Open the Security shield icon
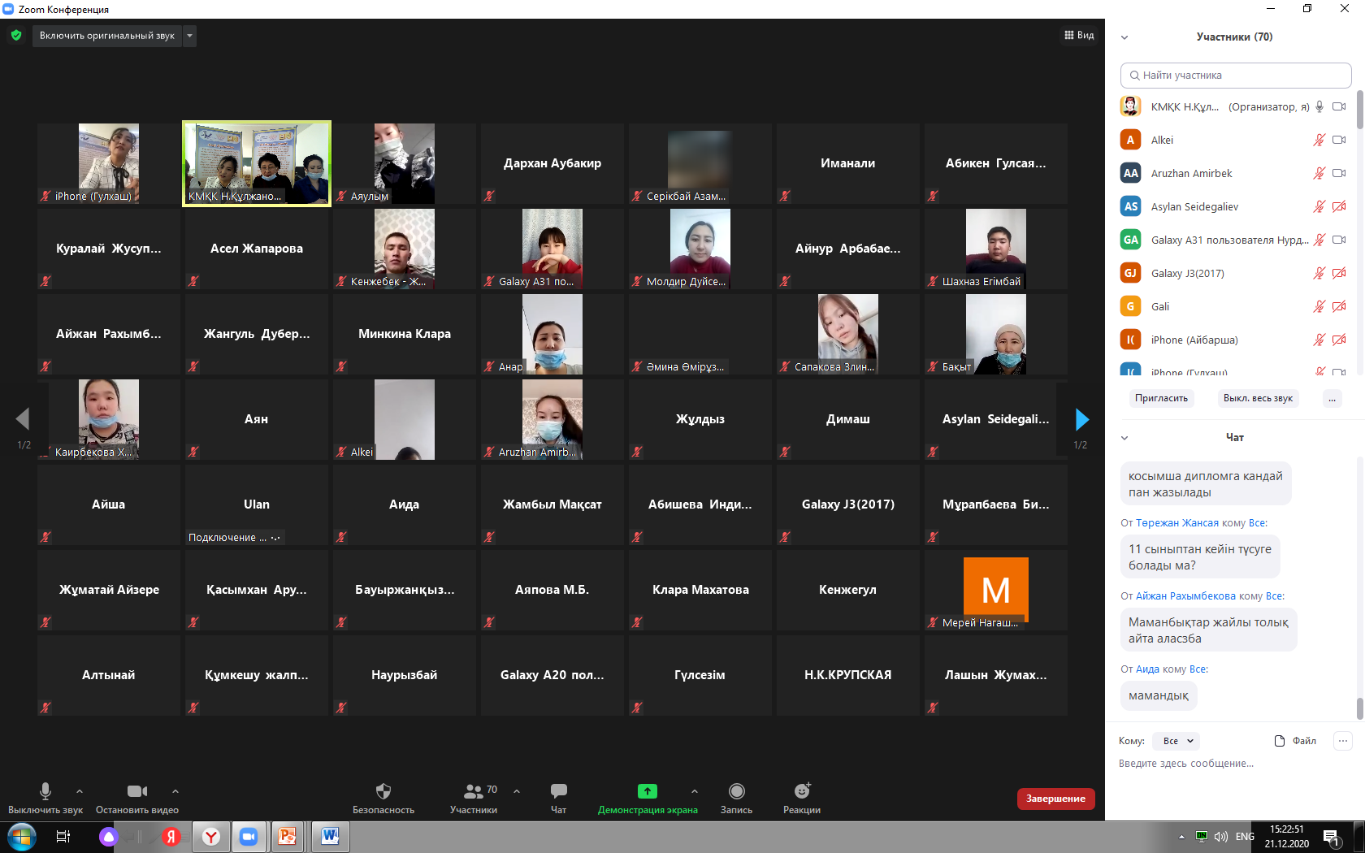The image size is (1365, 853). point(383,791)
